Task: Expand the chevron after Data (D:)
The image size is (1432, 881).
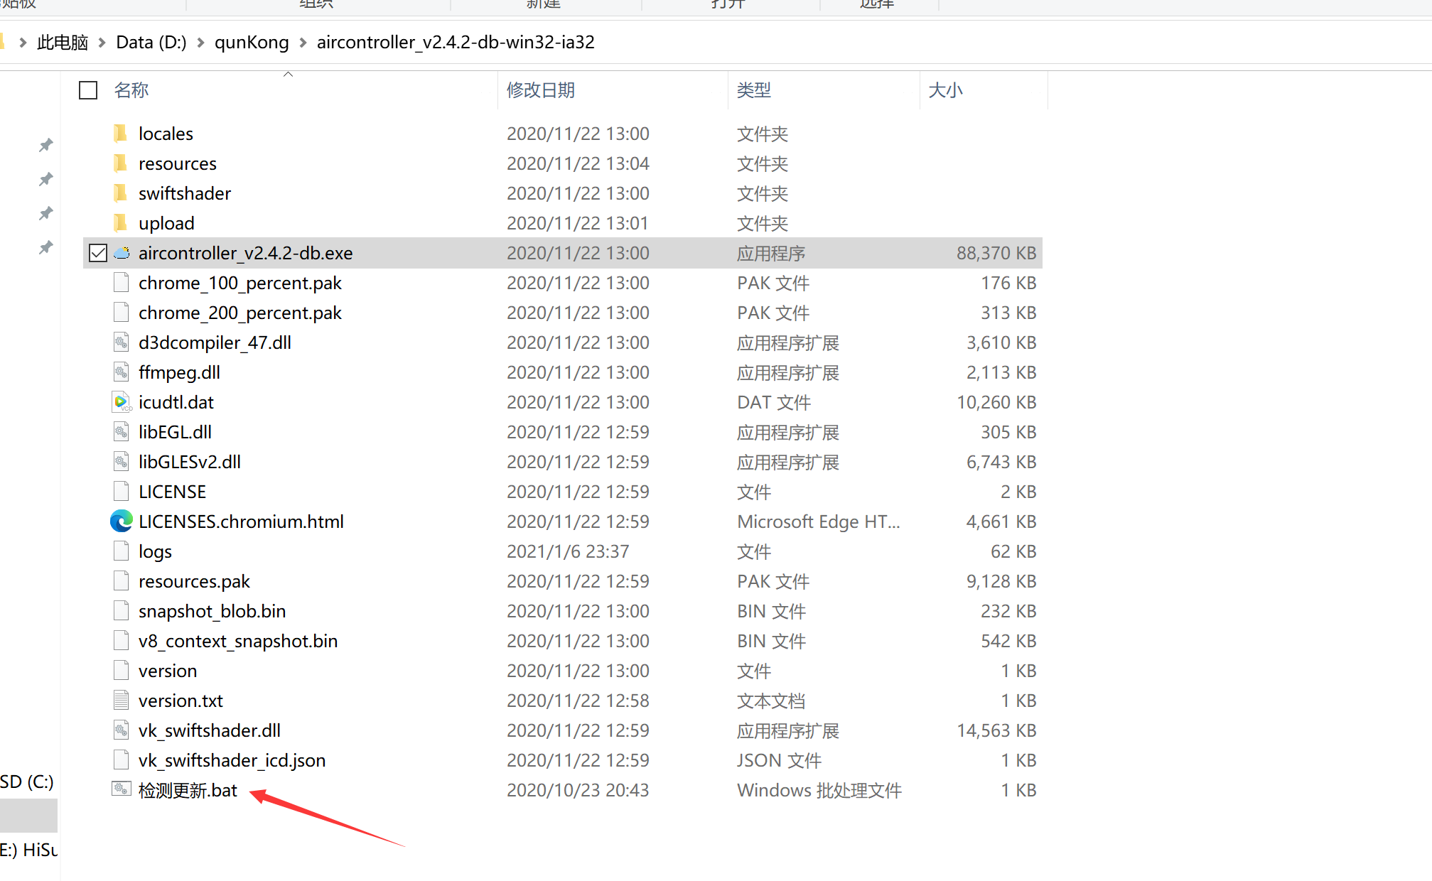Action: pos(200,43)
